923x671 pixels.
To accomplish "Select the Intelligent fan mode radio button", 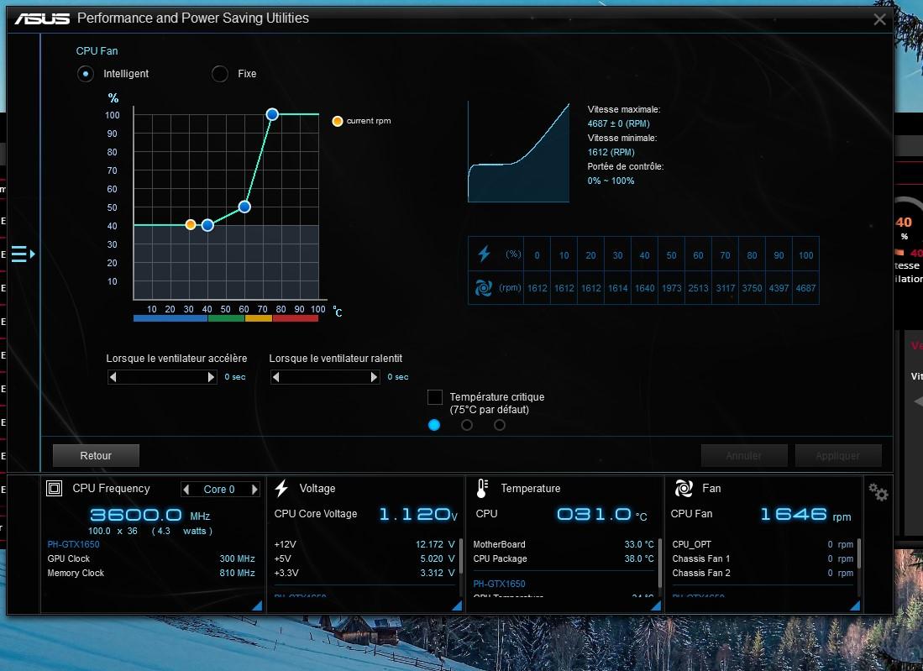I will click(x=86, y=74).
